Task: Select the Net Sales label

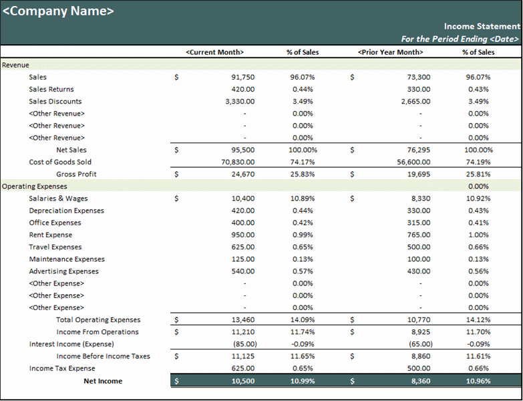Action: (x=71, y=150)
